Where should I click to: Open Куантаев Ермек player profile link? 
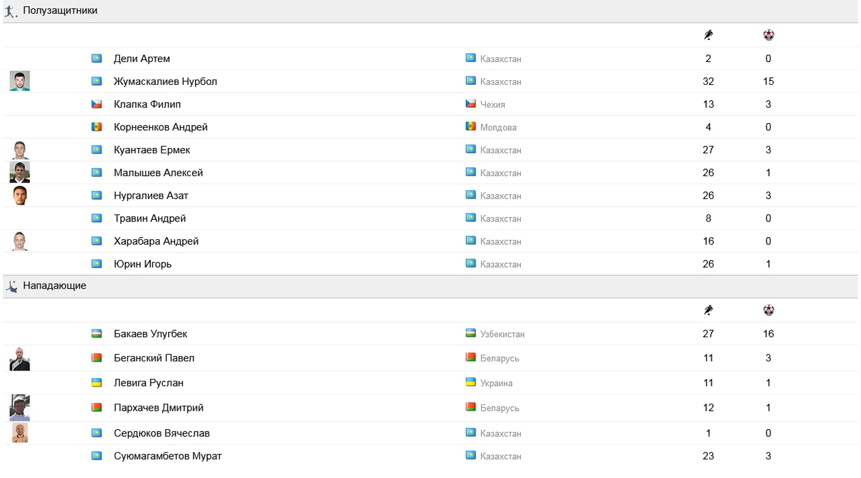point(152,150)
